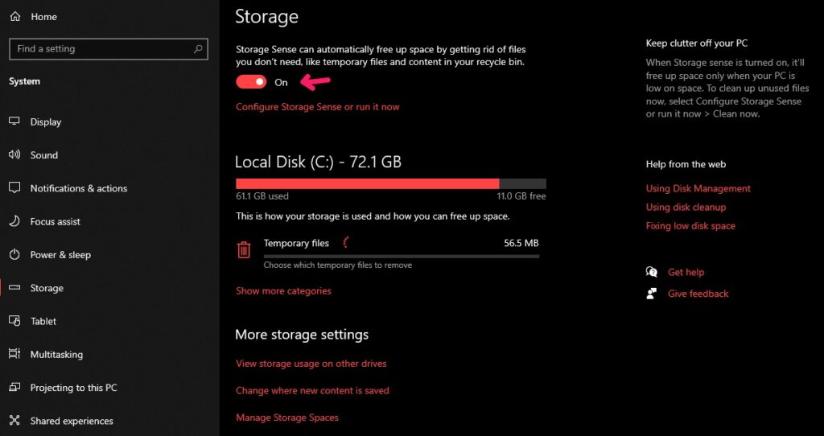
Task: Click the Home icon in sidebar
Action: click(x=14, y=17)
